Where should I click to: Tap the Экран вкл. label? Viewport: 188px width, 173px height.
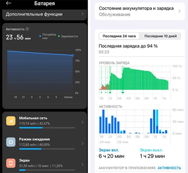(109, 150)
